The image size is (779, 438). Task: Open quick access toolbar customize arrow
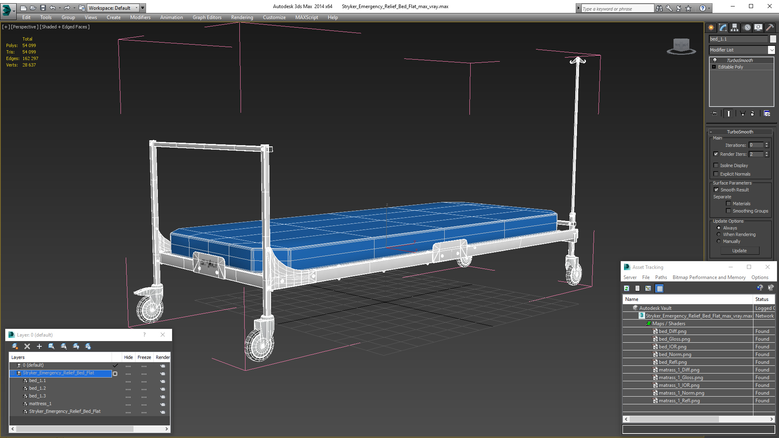142,8
